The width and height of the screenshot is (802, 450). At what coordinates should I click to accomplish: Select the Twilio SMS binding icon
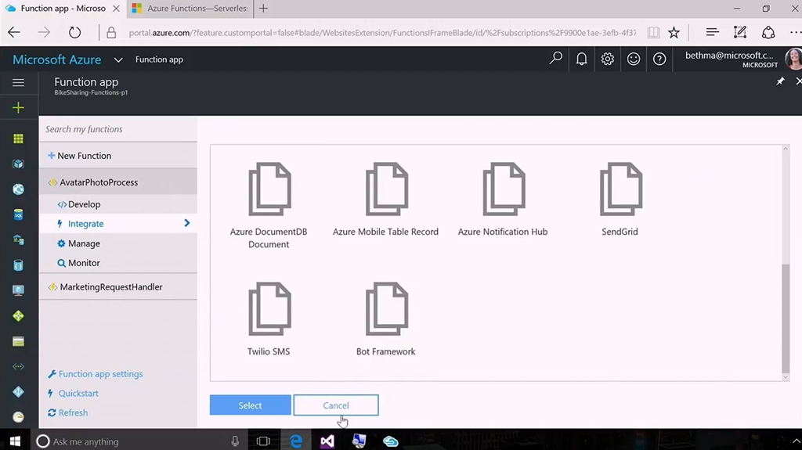click(269, 310)
